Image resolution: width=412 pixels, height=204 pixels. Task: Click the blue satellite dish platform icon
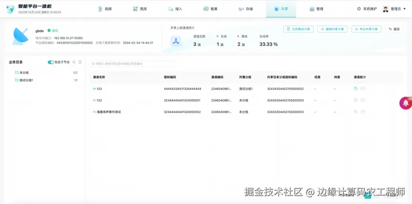(x=20, y=36)
